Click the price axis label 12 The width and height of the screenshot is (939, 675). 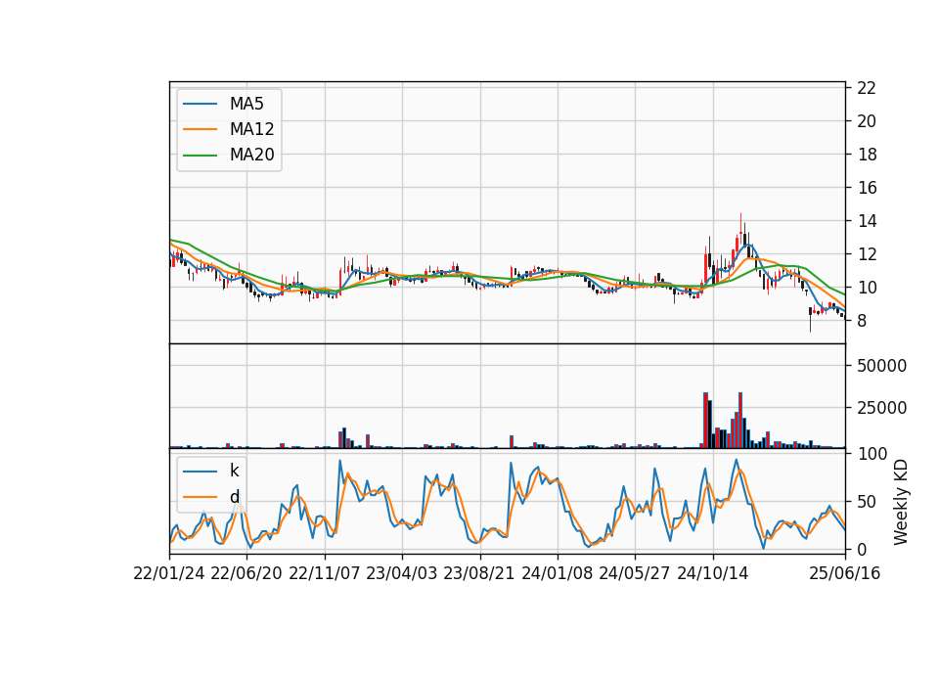click(867, 254)
